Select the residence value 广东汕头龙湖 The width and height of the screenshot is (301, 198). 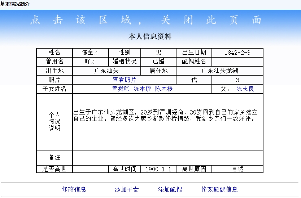click(219, 71)
